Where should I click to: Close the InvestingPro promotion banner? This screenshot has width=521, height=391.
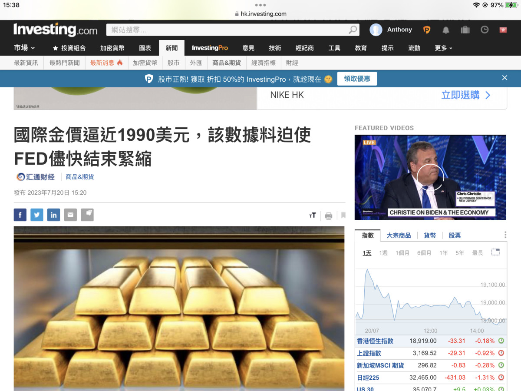tap(505, 78)
